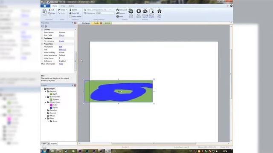This screenshot has width=273, height=153.
Task: Collapse the Layouts folder in Projects
Action: [x=46, y=91]
